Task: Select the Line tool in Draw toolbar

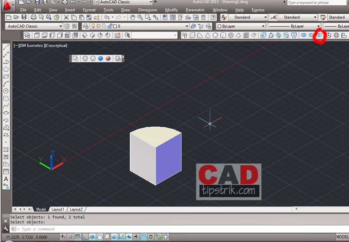Action: coord(6,47)
